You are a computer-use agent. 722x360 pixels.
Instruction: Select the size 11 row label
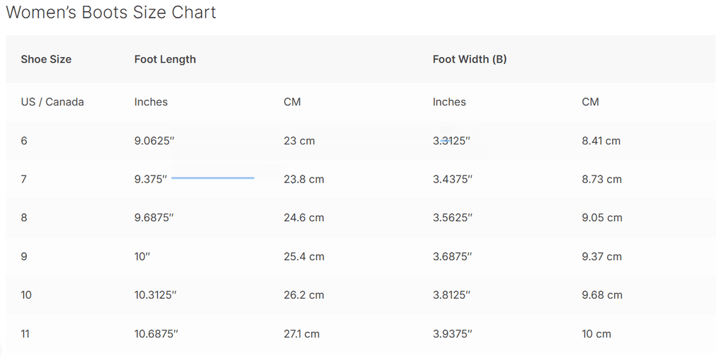coord(25,334)
